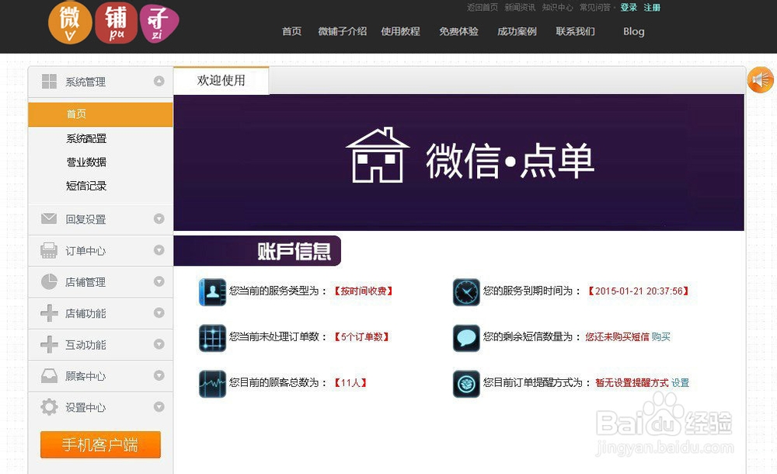Click the orange 微 logo circle
Screen dimensions: 777x474
(x=70, y=23)
